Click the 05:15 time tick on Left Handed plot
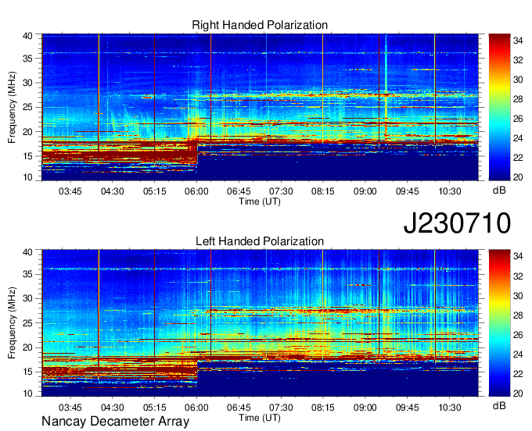Screen dimensions: 532x431 tap(154, 408)
